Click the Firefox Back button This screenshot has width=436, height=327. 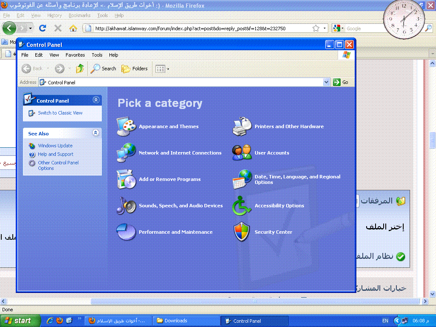click(9, 28)
